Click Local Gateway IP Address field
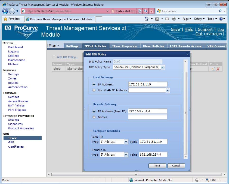The image size is (229, 184). coord(148,84)
